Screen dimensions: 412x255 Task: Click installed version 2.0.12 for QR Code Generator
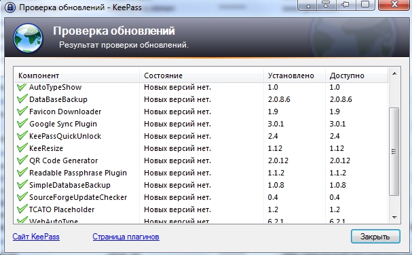click(x=278, y=160)
